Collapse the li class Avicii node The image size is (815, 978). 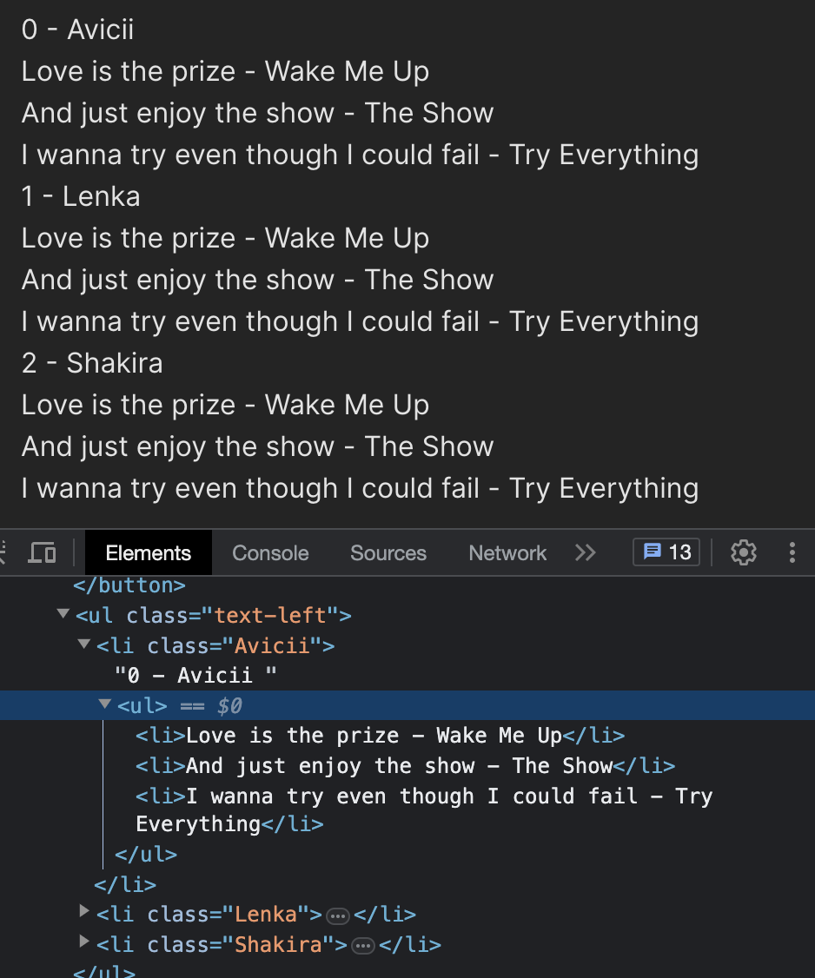point(84,644)
